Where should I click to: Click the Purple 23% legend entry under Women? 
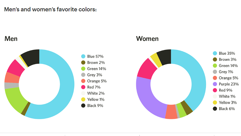[226, 84]
